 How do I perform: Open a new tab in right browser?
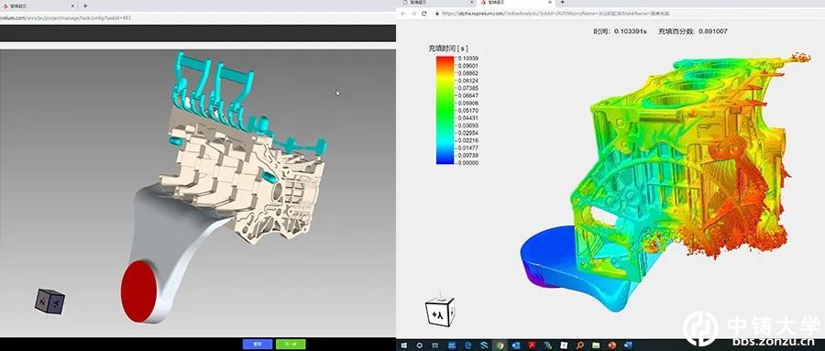point(562,3)
